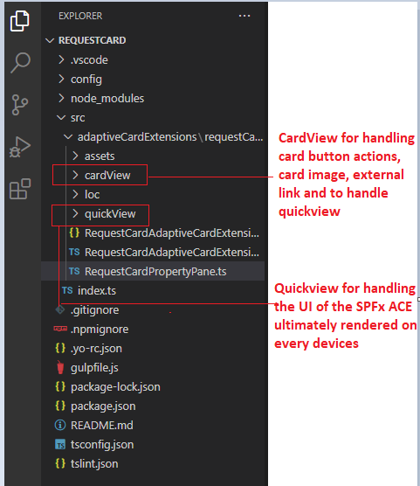420x486 pixels.
Task: Click the braces icon beside tslint.json
Action: click(x=60, y=463)
